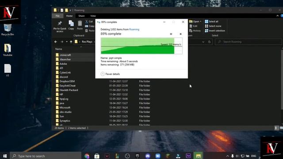Click Select none in ribbon
This screenshot has width=283, height=159.
click(x=213, y=26)
